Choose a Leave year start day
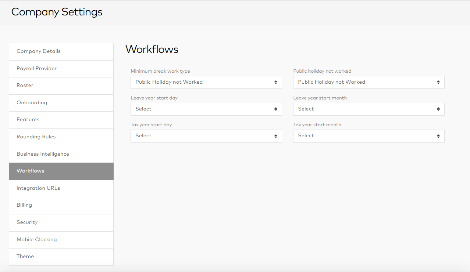The height and width of the screenshot is (272, 470). coord(206,109)
